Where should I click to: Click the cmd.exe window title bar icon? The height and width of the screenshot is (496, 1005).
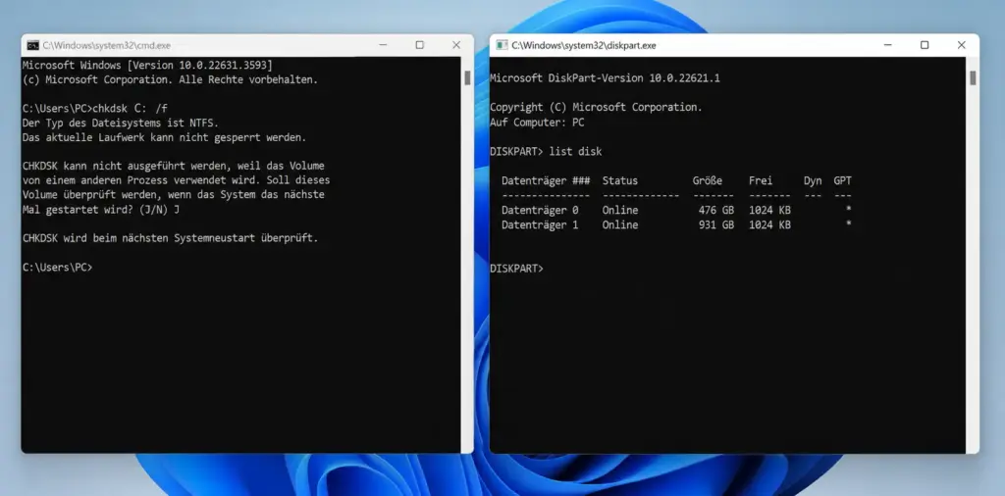point(32,45)
